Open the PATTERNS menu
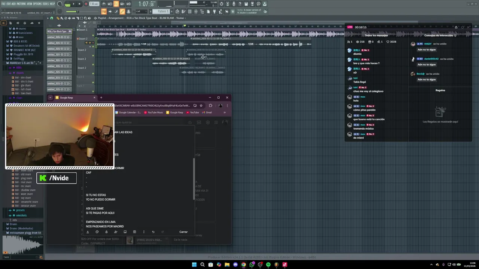 [x=21, y=4]
